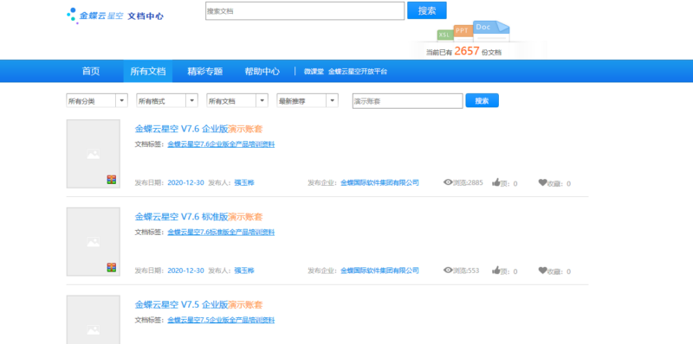Open the 所有格式 dropdown
693x344 pixels.
tap(167, 100)
